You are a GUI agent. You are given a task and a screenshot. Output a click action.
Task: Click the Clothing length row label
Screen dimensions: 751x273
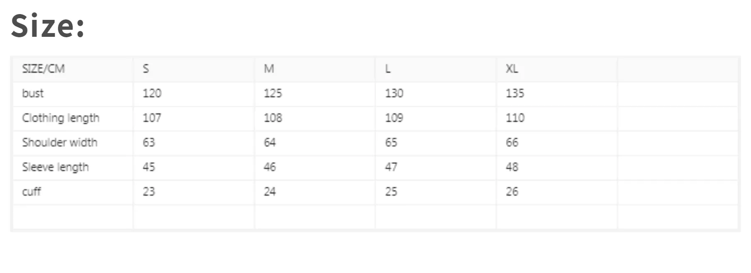pos(61,118)
